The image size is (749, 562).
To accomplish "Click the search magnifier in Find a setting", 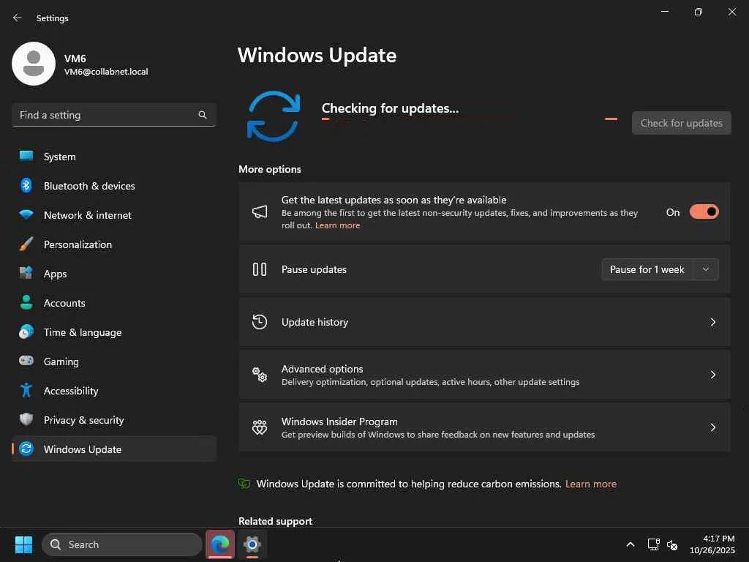I will (x=203, y=115).
